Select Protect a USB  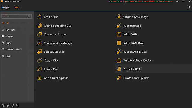coord(153,69)
